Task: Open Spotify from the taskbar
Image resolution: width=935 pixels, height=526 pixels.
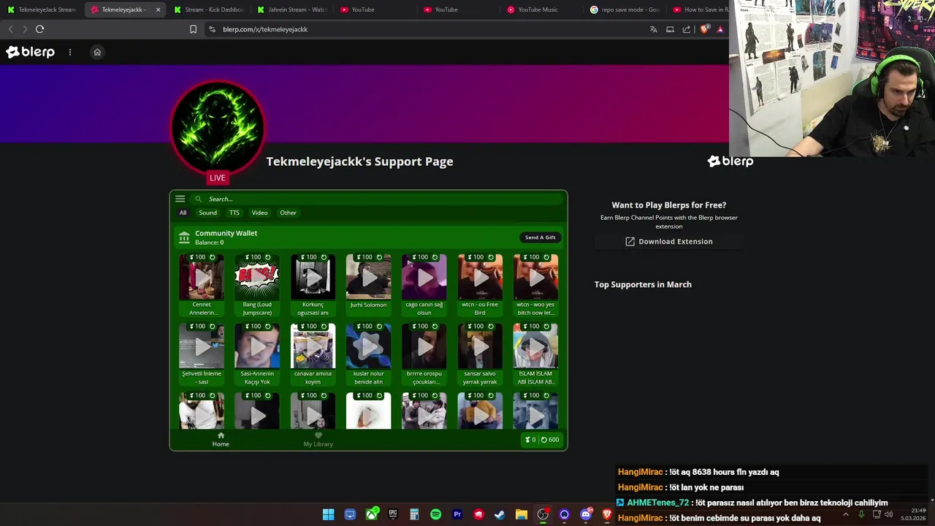Action: click(x=436, y=514)
